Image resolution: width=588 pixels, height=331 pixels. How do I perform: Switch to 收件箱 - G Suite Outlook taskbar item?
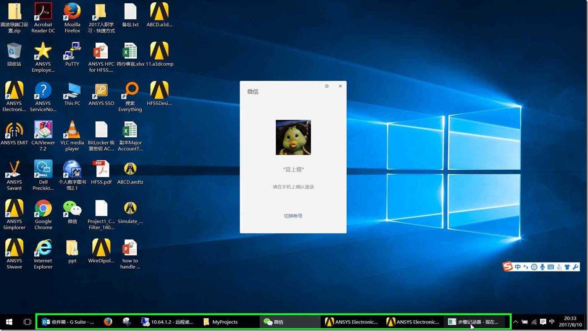68,322
